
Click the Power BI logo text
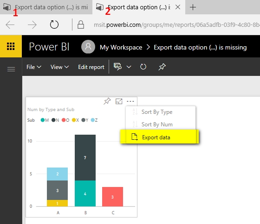tap(49, 46)
